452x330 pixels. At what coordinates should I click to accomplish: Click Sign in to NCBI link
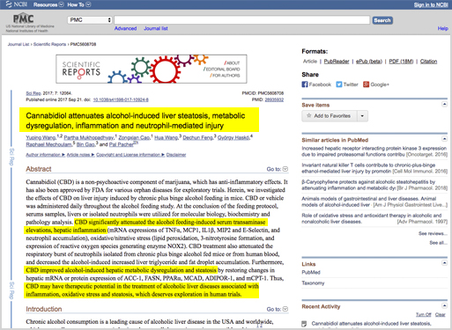pos(431,4)
